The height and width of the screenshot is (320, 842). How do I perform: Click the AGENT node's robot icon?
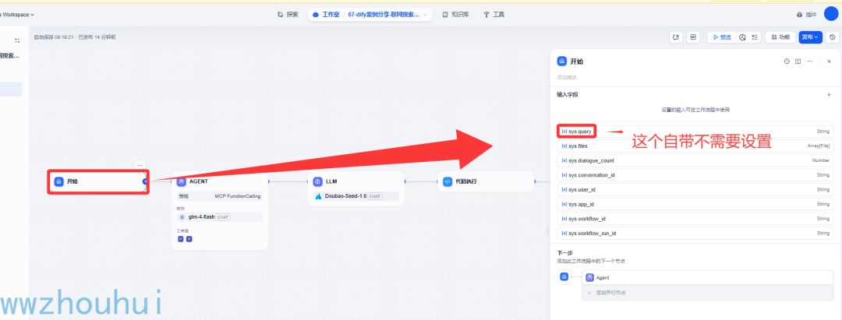tap(182, 181)
